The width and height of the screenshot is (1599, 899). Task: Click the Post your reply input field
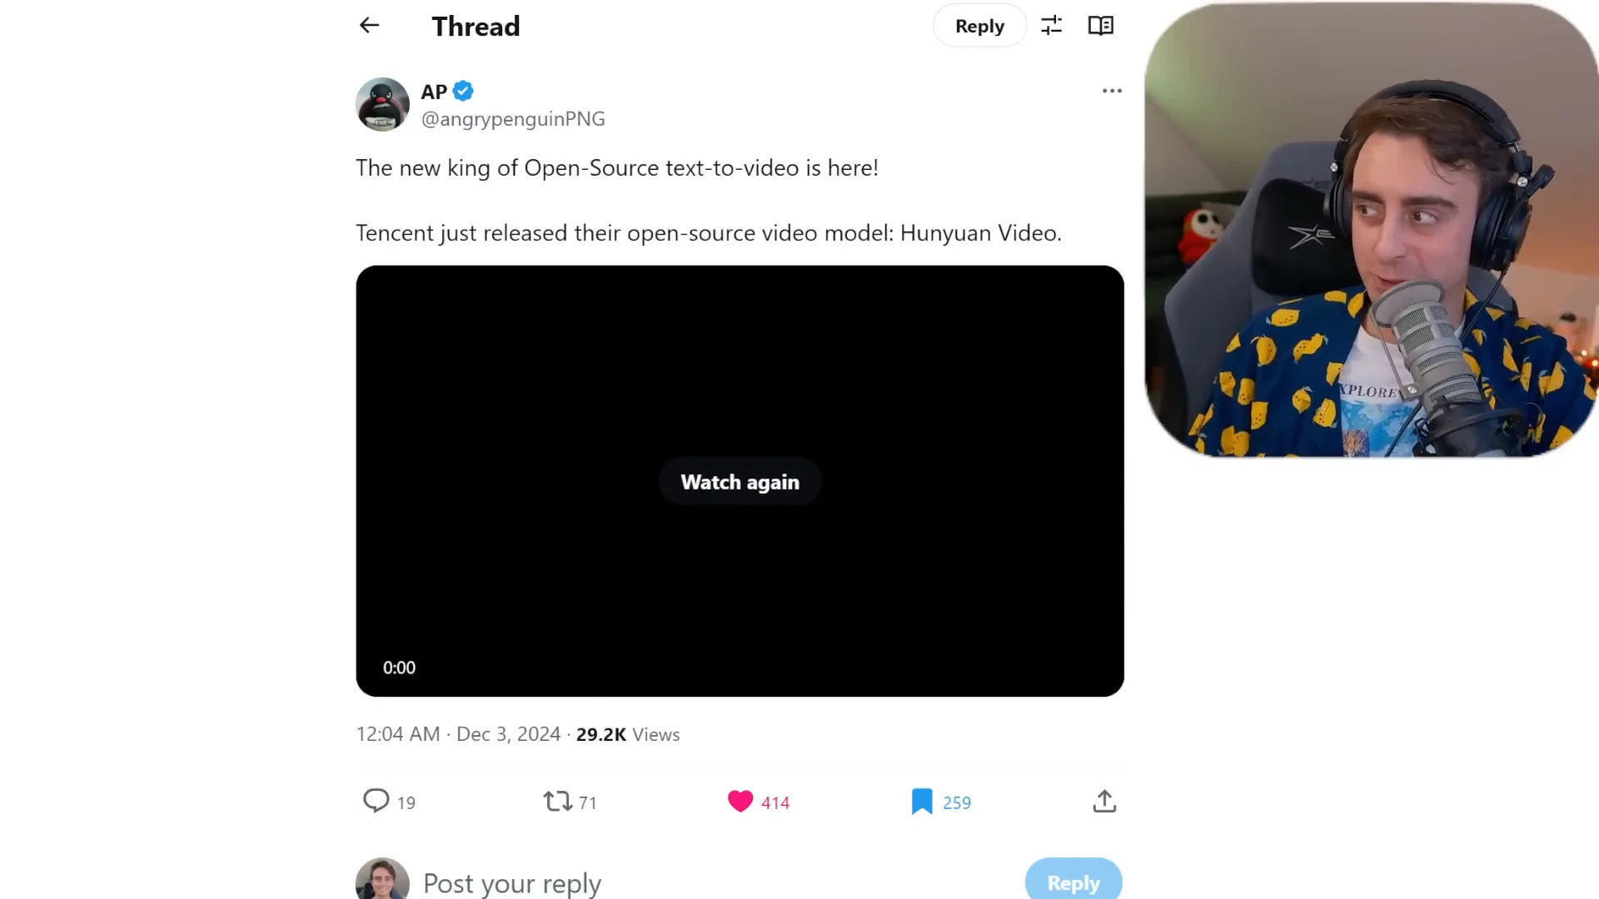coord(512,882)
